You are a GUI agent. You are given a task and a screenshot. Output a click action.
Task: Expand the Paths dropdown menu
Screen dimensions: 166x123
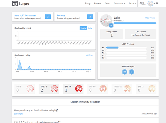[x=132, y=3]
